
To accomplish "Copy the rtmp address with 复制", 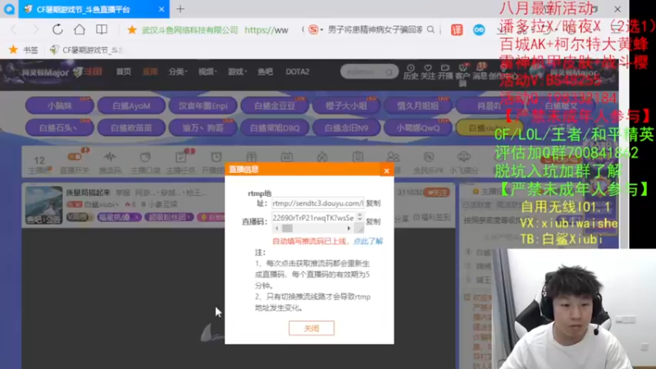I will click(x=373, y=203).
